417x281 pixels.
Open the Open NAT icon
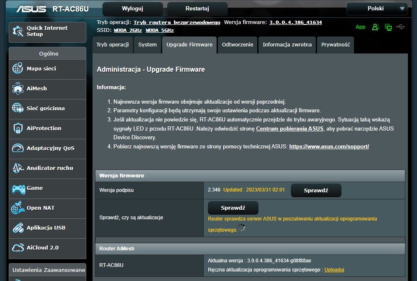click(x=18, y=208)
